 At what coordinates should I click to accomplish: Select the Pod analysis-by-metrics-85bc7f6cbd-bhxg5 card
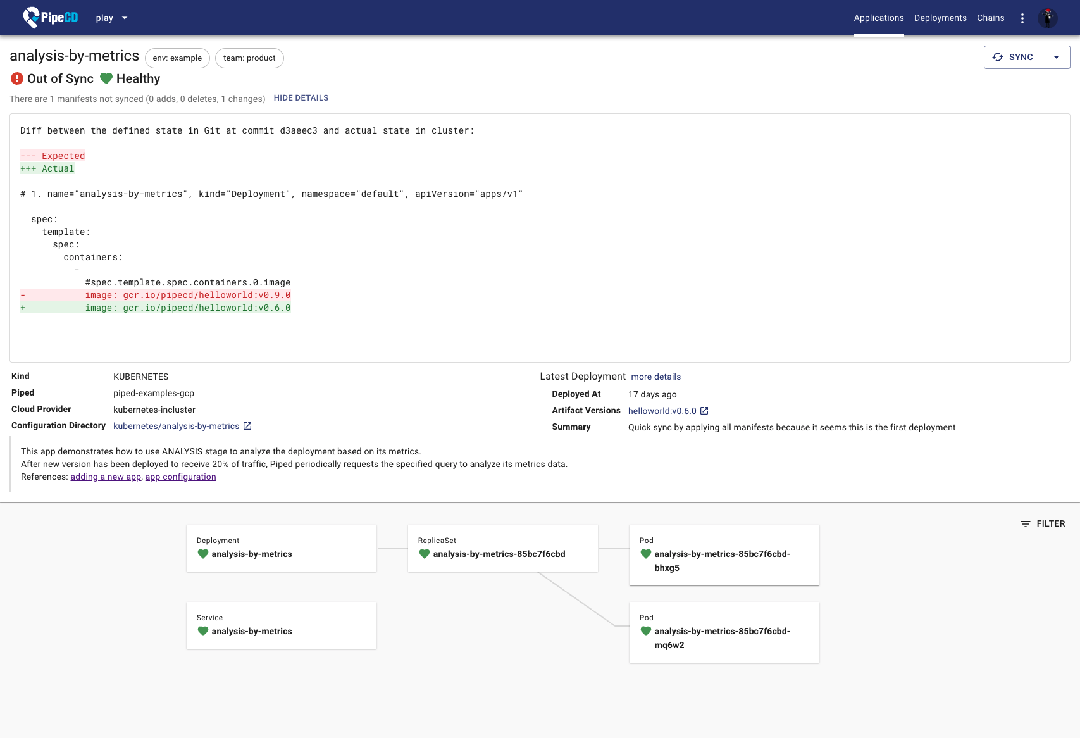724,554
